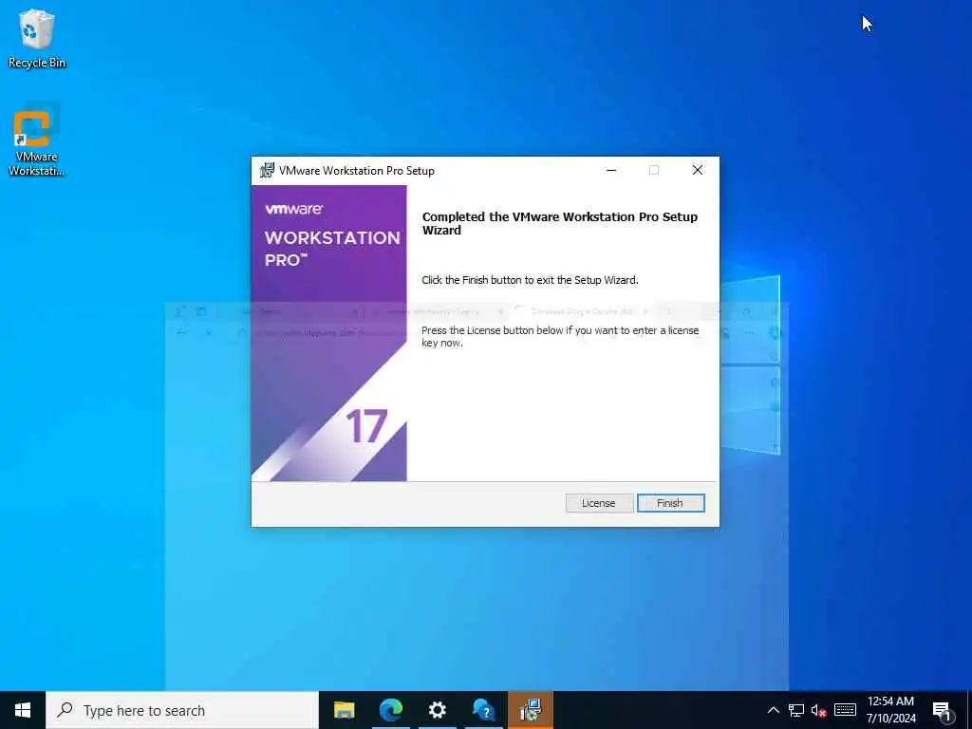This screenshot has height=729, width=972.
Task: Close the VMware Workstation Pro Setup window
Action: [698, 171]
